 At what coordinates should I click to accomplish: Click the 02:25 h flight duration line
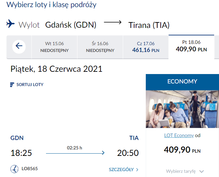[75, 153]
